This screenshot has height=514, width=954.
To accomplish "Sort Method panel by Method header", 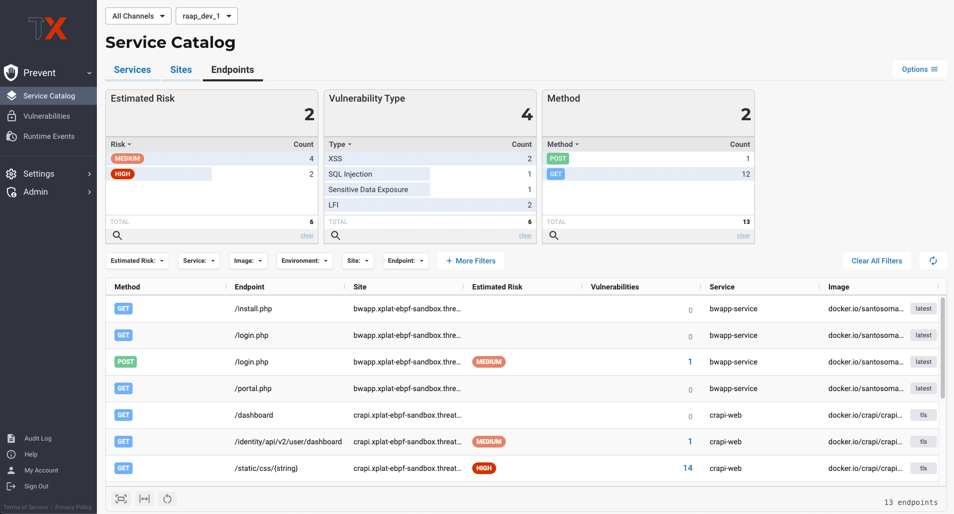I will 563,144.
